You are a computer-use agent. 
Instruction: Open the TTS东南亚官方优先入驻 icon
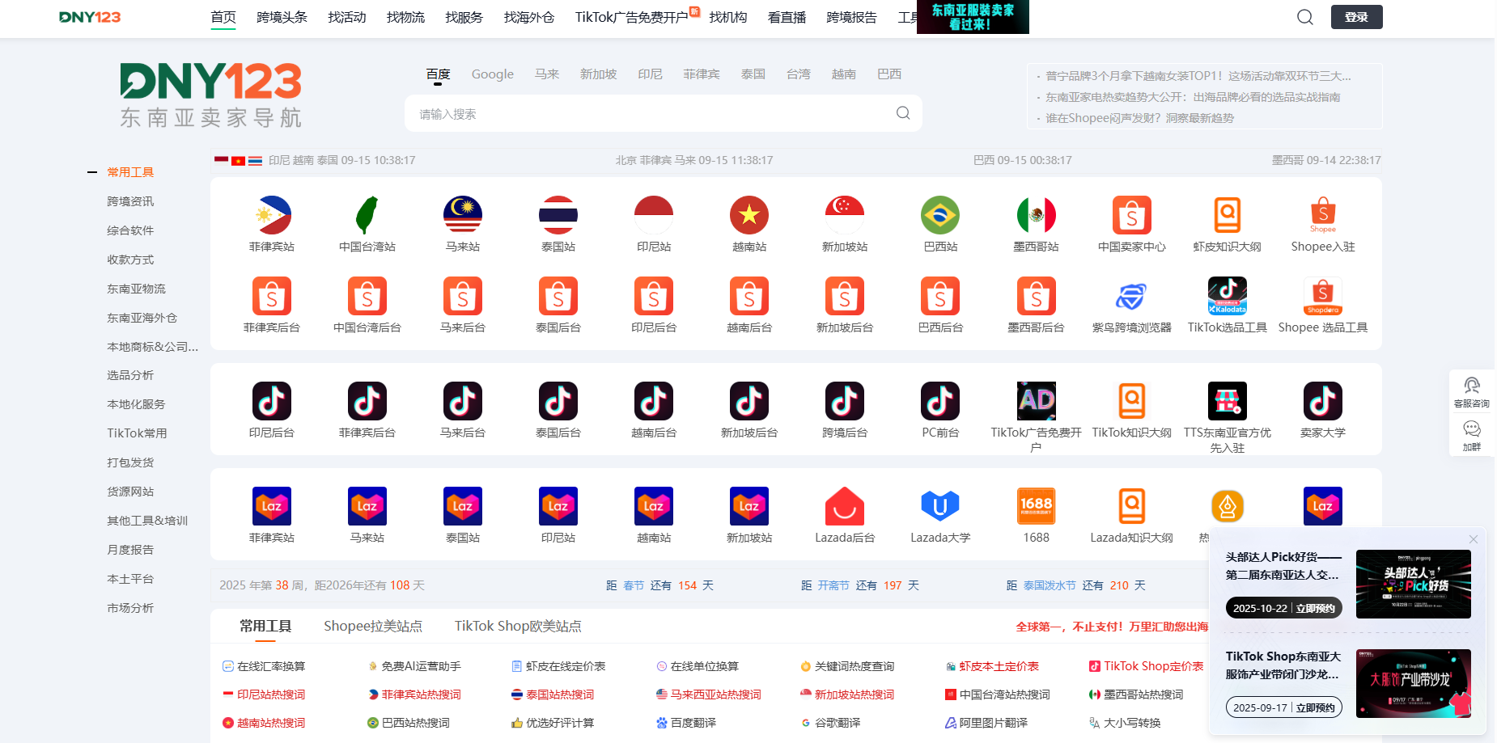(1228, 401)
